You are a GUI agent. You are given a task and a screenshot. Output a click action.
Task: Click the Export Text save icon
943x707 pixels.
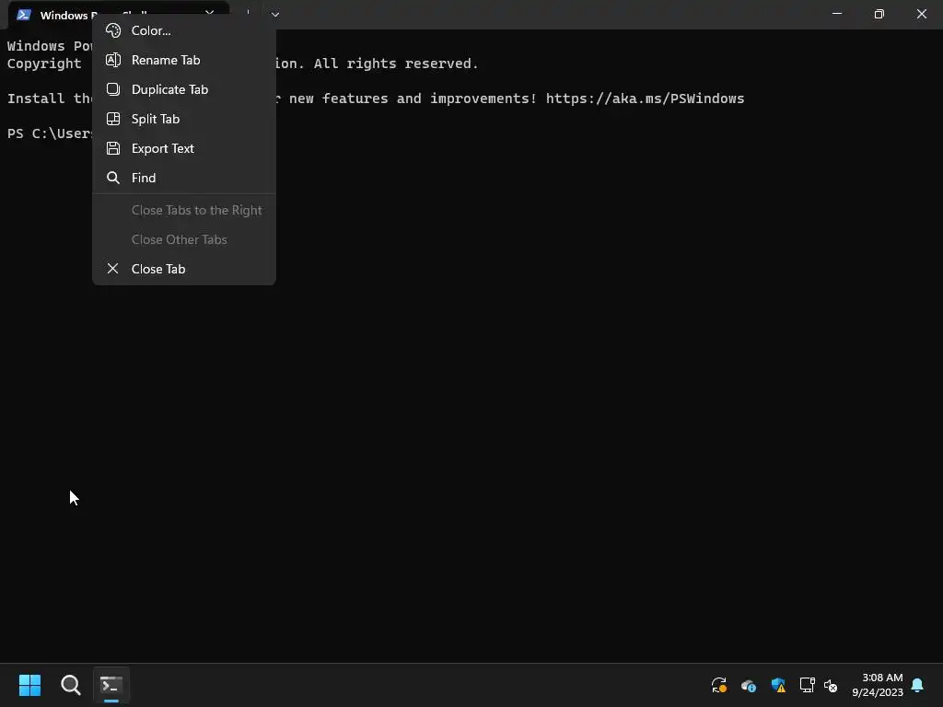tap(113, 148)
